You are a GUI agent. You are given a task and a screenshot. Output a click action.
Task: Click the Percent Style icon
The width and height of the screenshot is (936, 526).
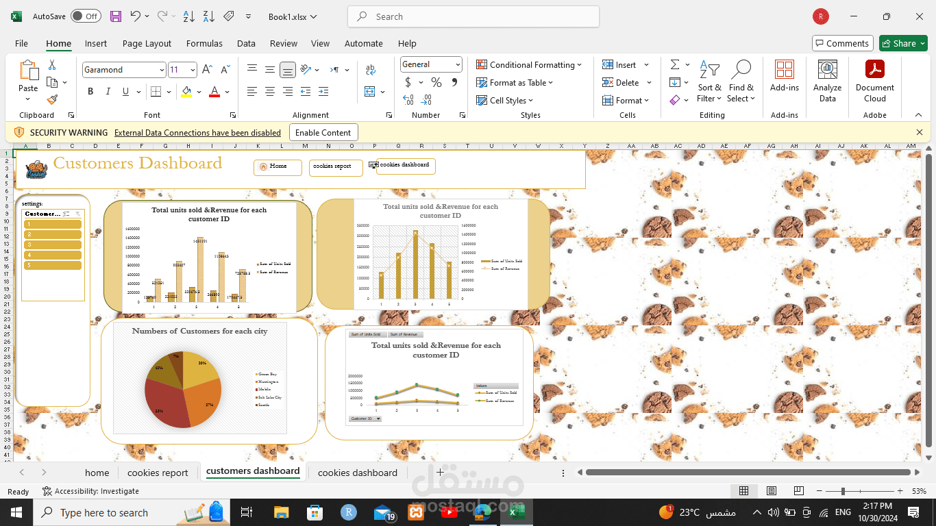(x=436, y=82)
